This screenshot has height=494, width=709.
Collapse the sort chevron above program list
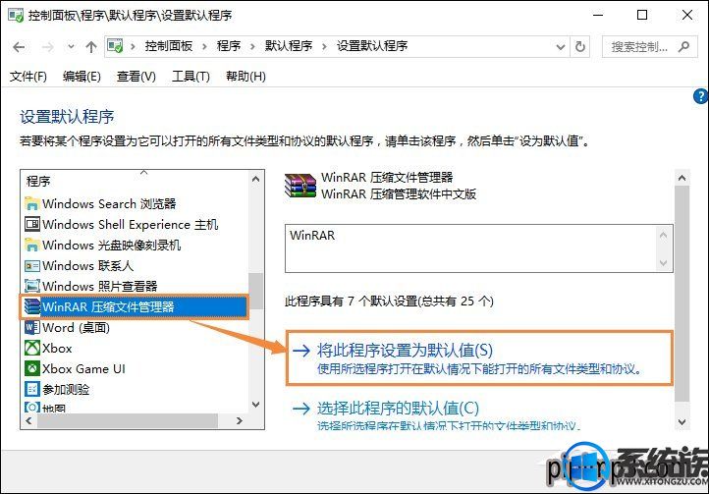pos(143,172)
